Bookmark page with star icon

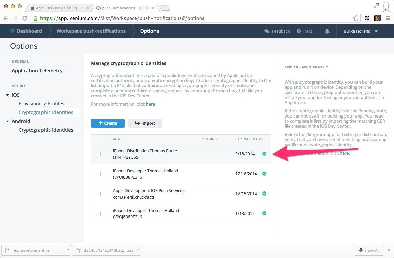pos(356,18)
